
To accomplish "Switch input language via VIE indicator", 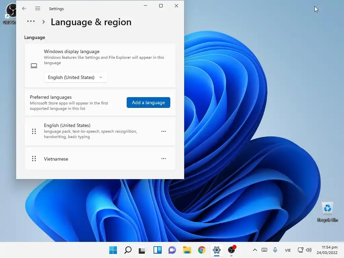I will (288, 250).
